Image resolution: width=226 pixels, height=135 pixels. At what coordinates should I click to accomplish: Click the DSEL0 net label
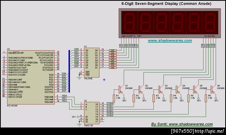click(x=110, y=103)
